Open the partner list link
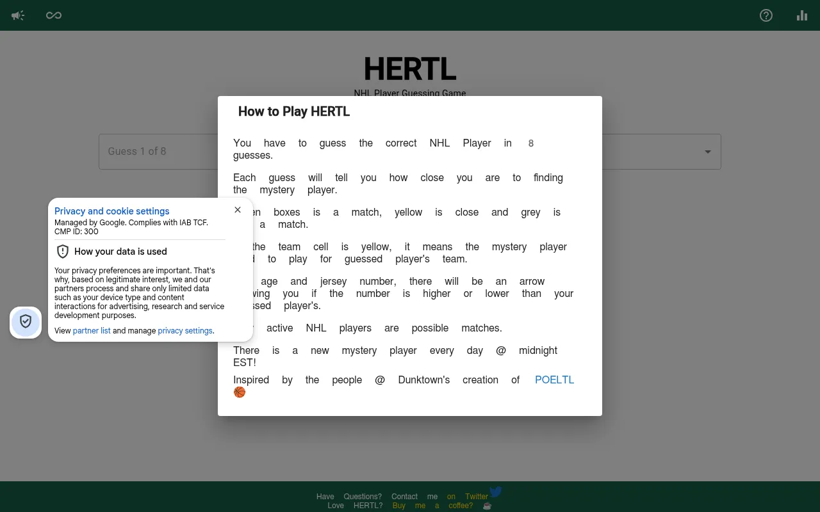820x512 pixels. tap(92, 331)
